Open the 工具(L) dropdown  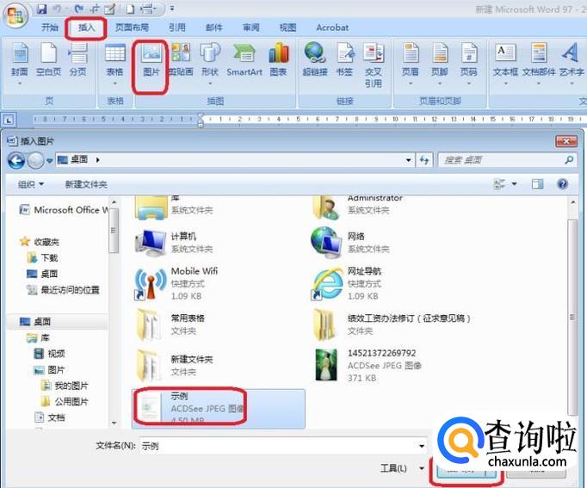click(x=402, y=468)
